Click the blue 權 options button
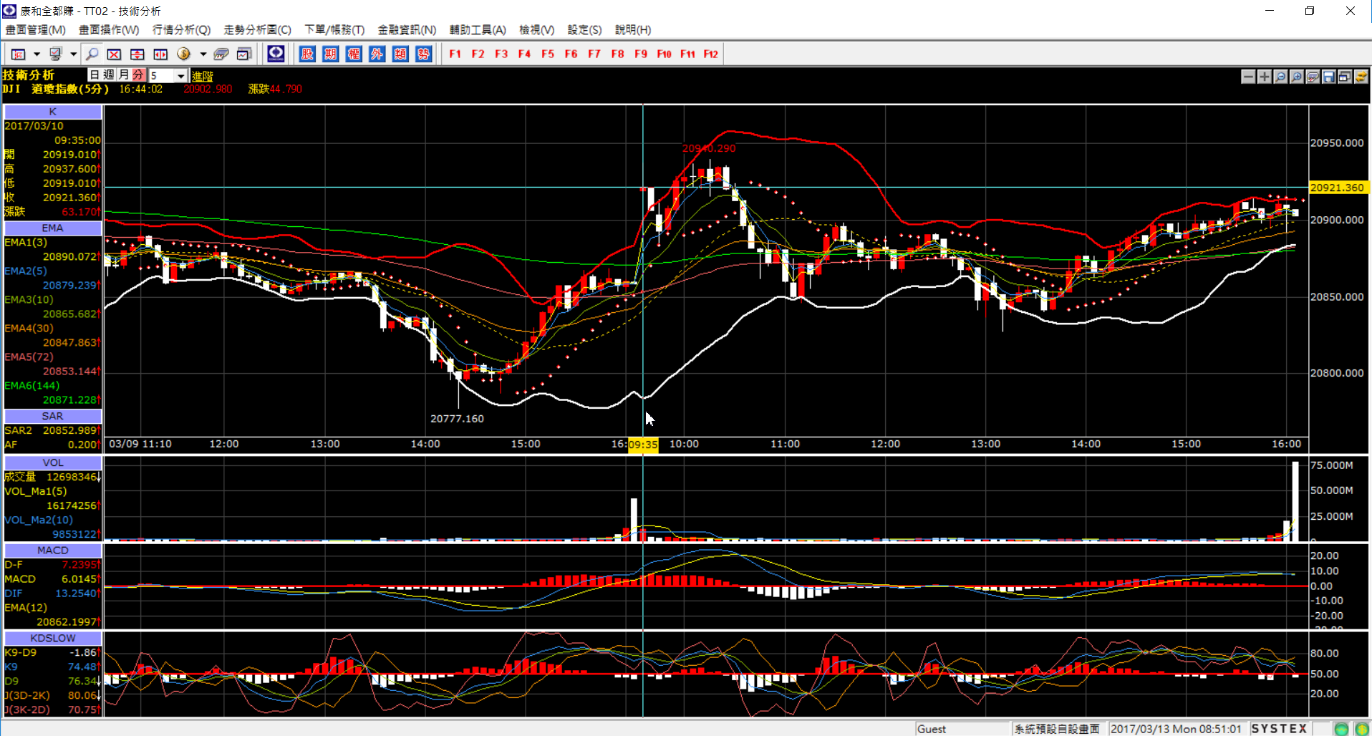 [x=354, y=54]
